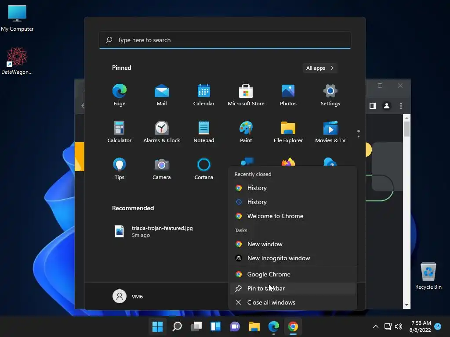Open second History entry with clock icon

293,202
